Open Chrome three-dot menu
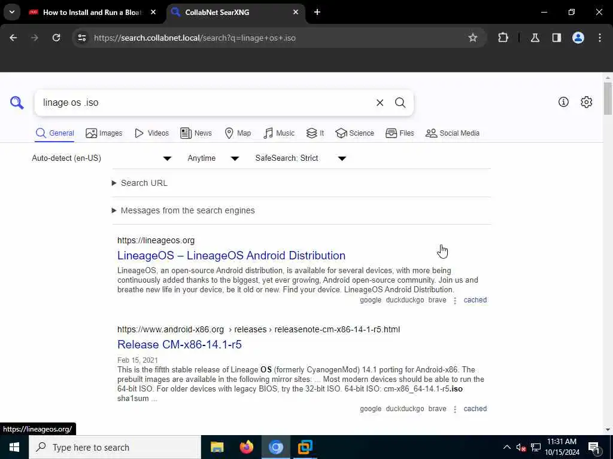Image resolution: width=613 pixels, height=459 pixels. [600, 38]
